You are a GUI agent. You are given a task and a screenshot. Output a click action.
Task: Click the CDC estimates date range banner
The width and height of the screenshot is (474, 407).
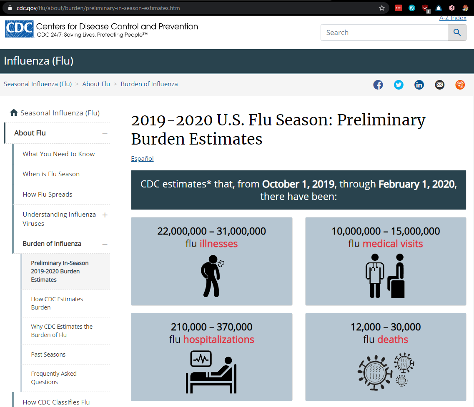tap(298, 190)
